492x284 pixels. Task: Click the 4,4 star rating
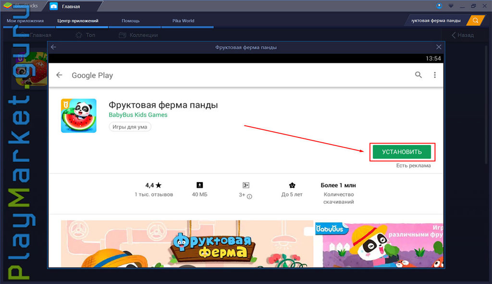[153, 185]
